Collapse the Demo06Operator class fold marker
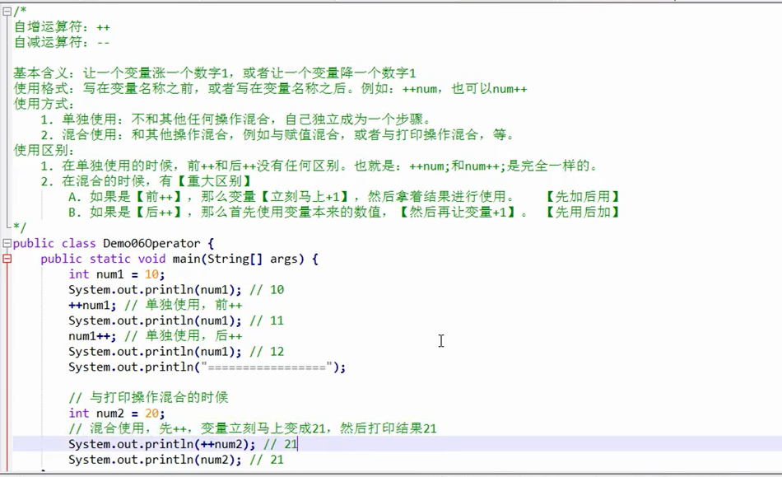The width and height of the screenshot is (782, 477). (x=7, y=244)
